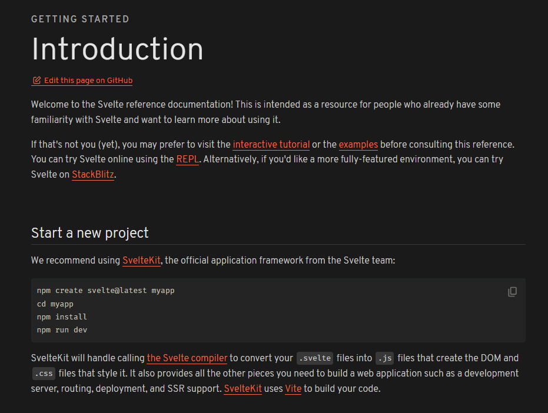The width and height of the screenshot is (548, 413).
Task: Open the Edit this page on GitHub link
Action: [82, 81]
